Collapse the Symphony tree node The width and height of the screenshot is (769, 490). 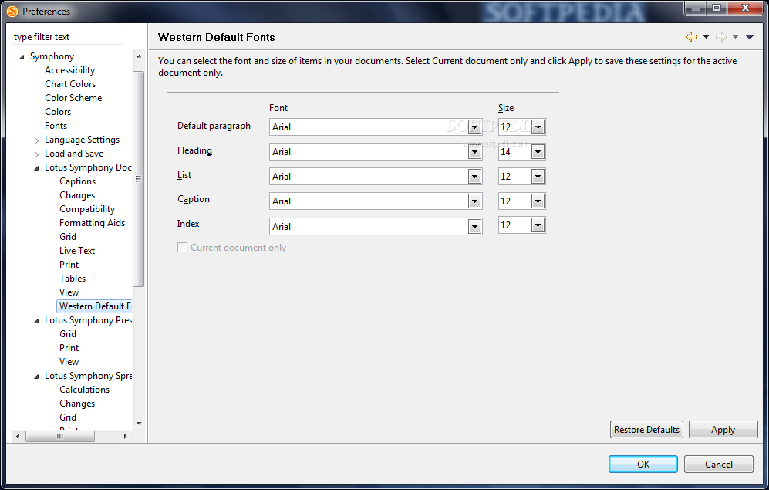point(22,57)
